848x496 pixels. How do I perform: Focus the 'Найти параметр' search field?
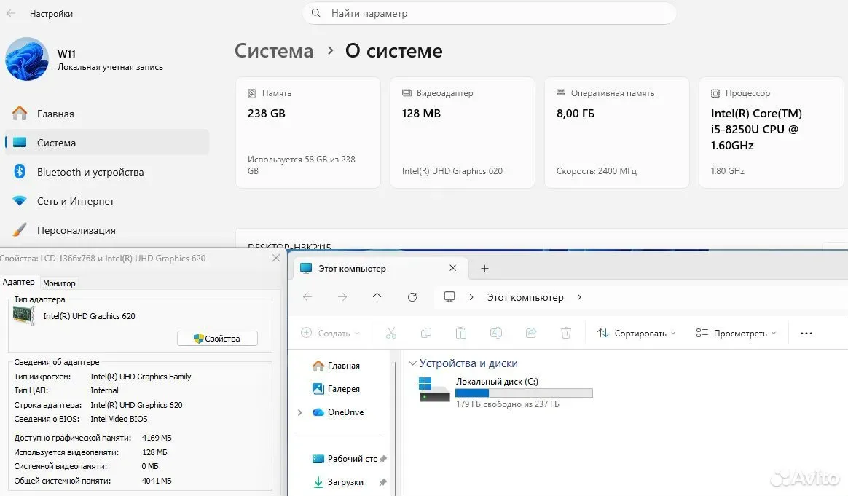click(x=490, y=13)
